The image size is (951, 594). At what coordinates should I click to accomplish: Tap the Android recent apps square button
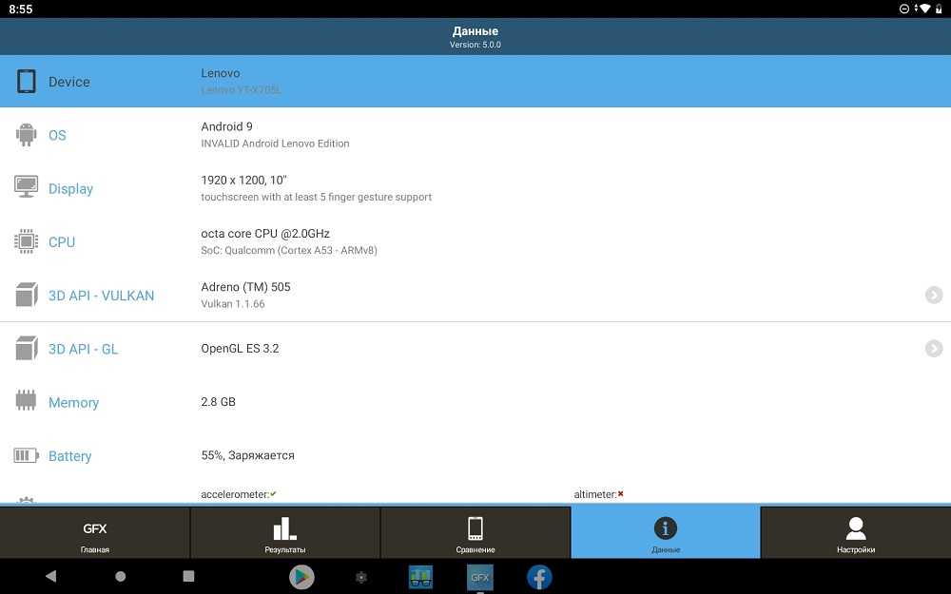(x=188, y=576)
